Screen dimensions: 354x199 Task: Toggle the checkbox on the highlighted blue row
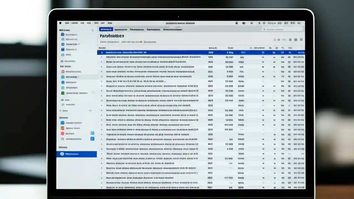pos(102,52)
